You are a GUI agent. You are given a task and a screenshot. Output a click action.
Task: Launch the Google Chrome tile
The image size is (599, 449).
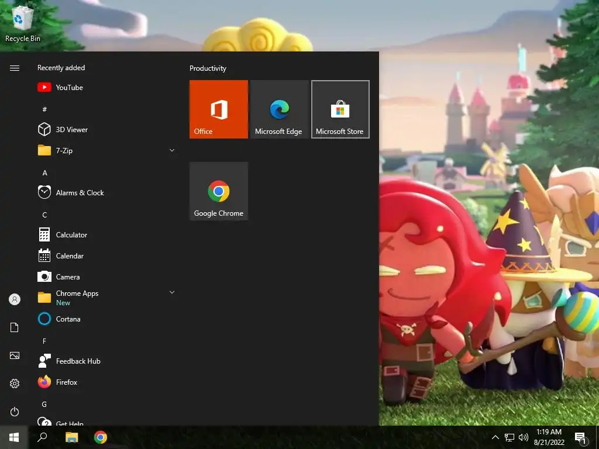point(219,191)
